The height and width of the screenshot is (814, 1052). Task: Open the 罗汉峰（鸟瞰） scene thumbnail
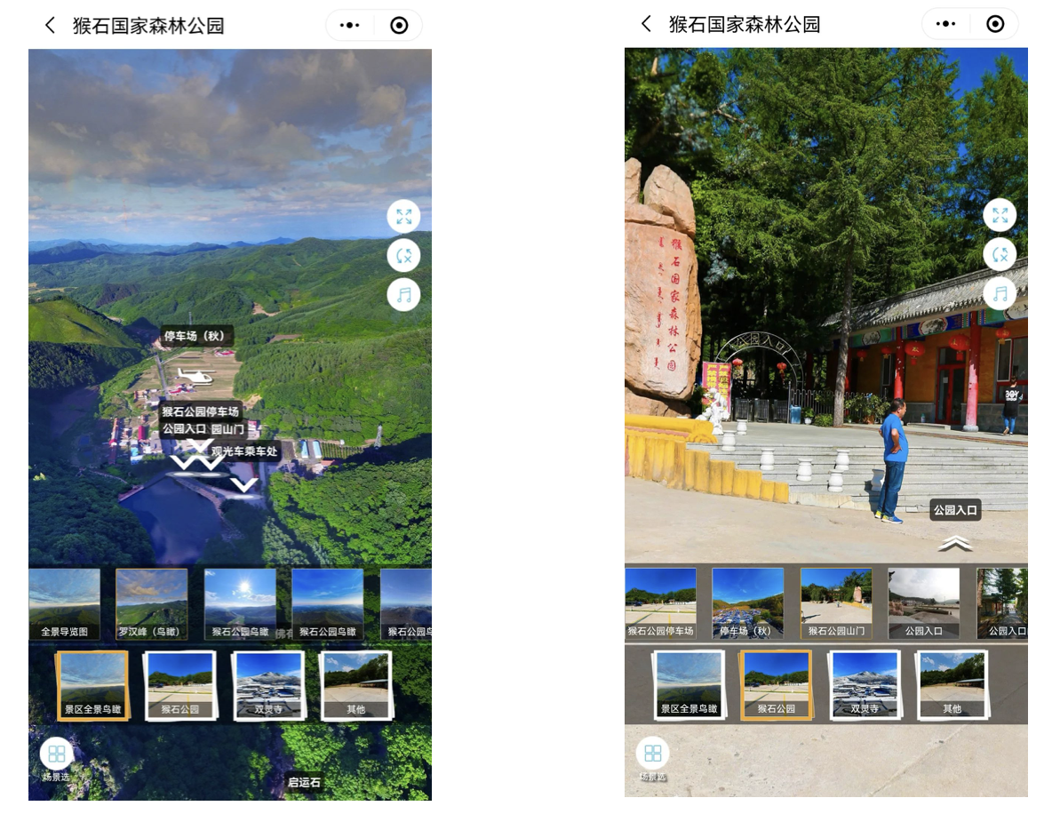pyautogui.click(x=152, y=603)
